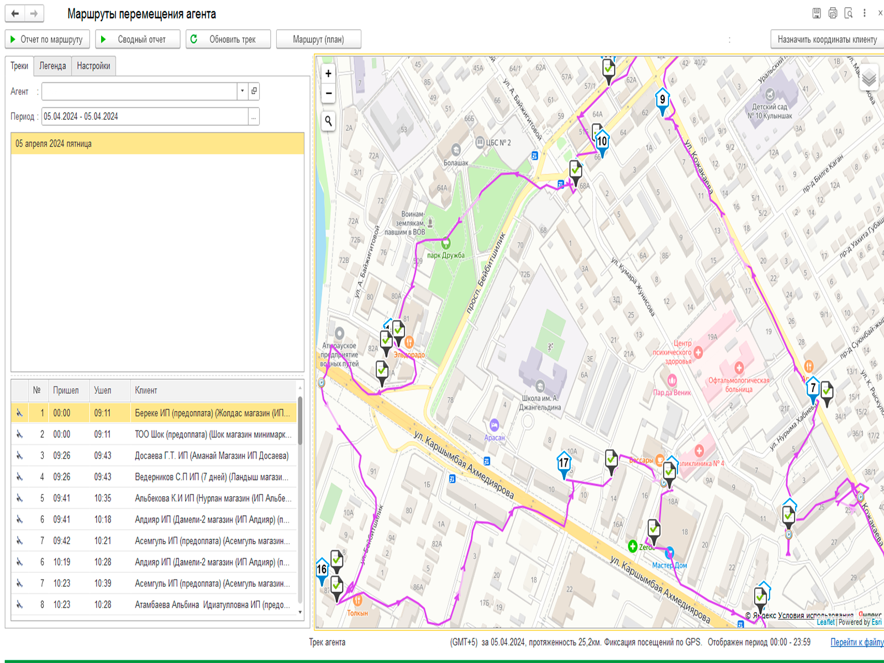Click the Период date field
The image size is (884, 663).
click(x=145, y=117)
